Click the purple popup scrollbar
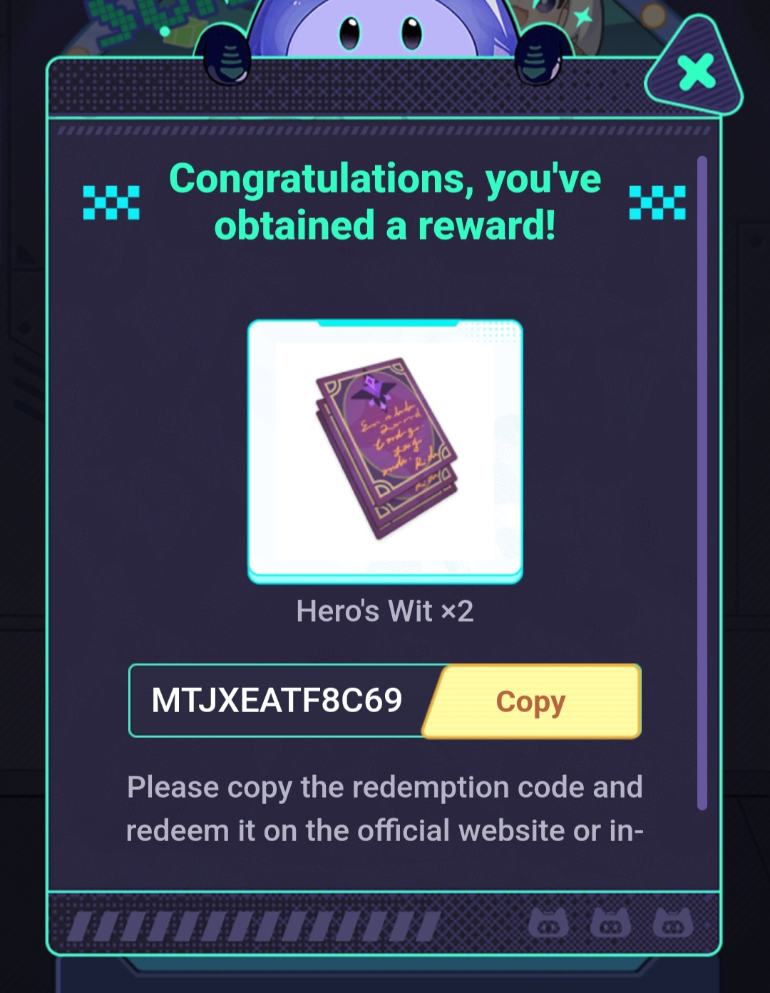This screenshot has width=770, height=993. coord(702,483)
